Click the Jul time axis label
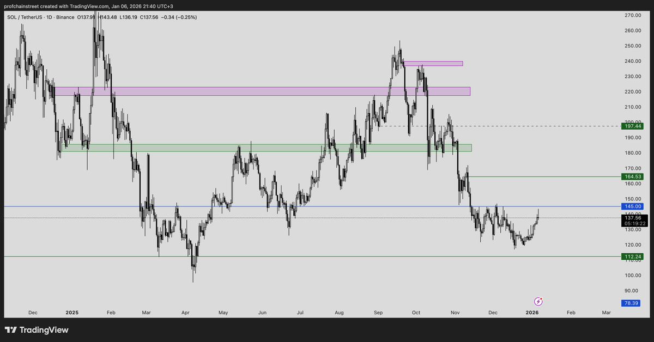This screenshot has height=342, width=654. coord(300,313)
